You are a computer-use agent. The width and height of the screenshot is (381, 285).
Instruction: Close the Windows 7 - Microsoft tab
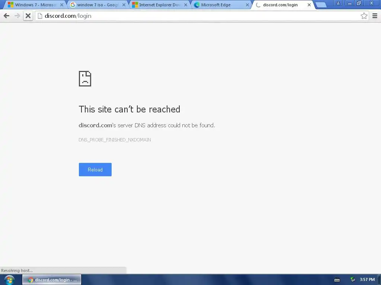coord(62,5)
